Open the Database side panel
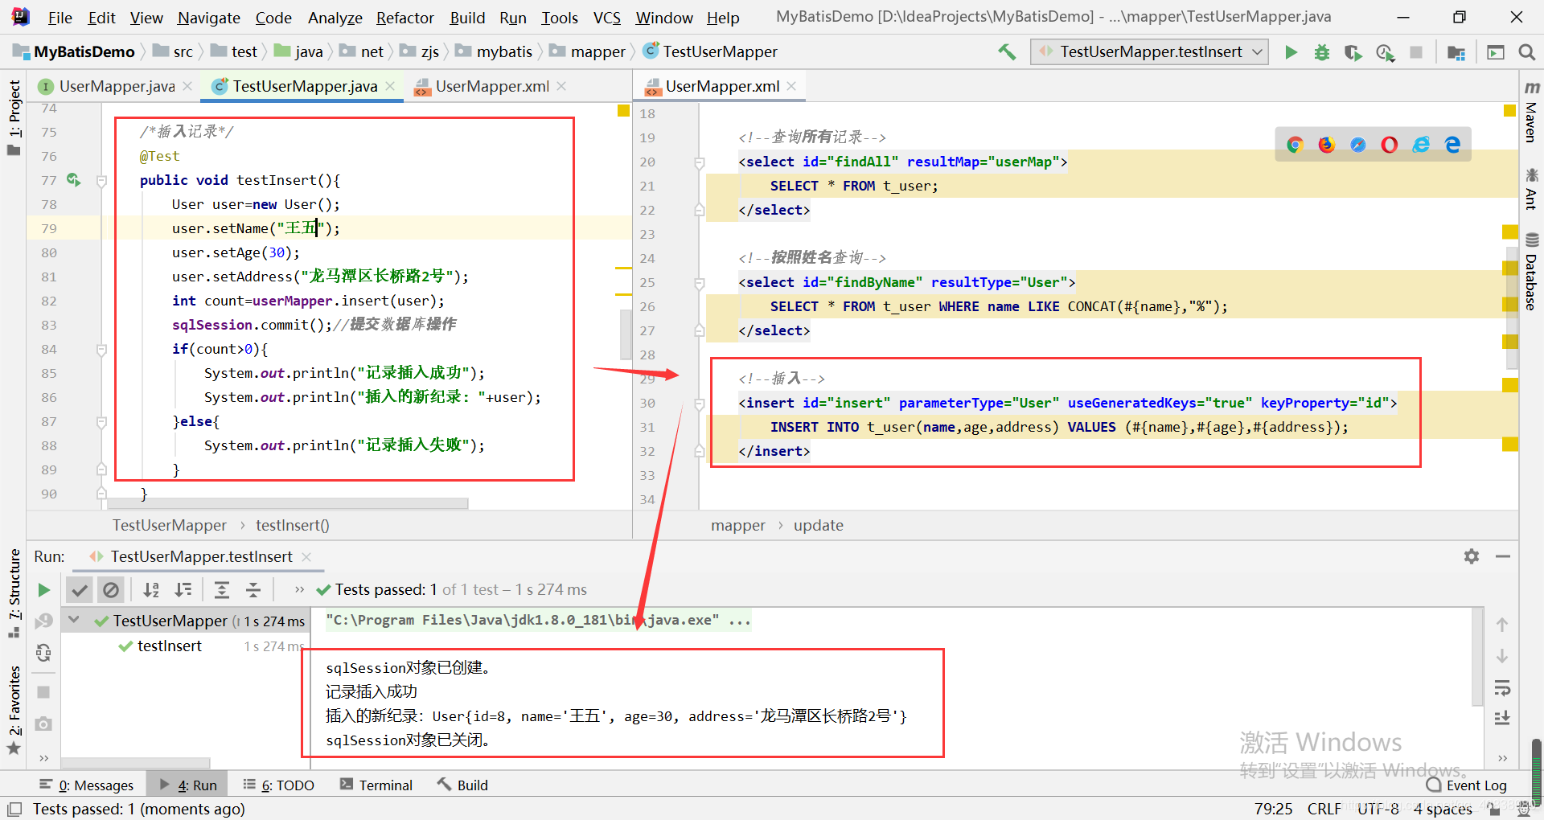Image resolution: width=1544 pixels, height=820 pixels. coord(1531,272)
